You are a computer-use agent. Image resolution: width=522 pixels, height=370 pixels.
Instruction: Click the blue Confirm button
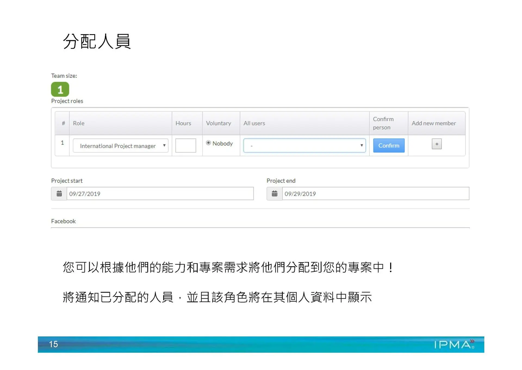(389, 146)
